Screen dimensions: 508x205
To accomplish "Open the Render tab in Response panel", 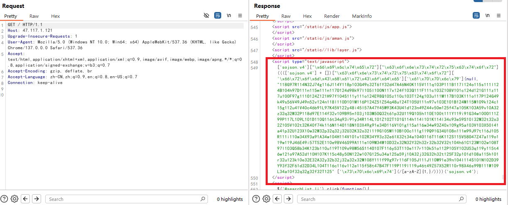I will coord(332,16).
